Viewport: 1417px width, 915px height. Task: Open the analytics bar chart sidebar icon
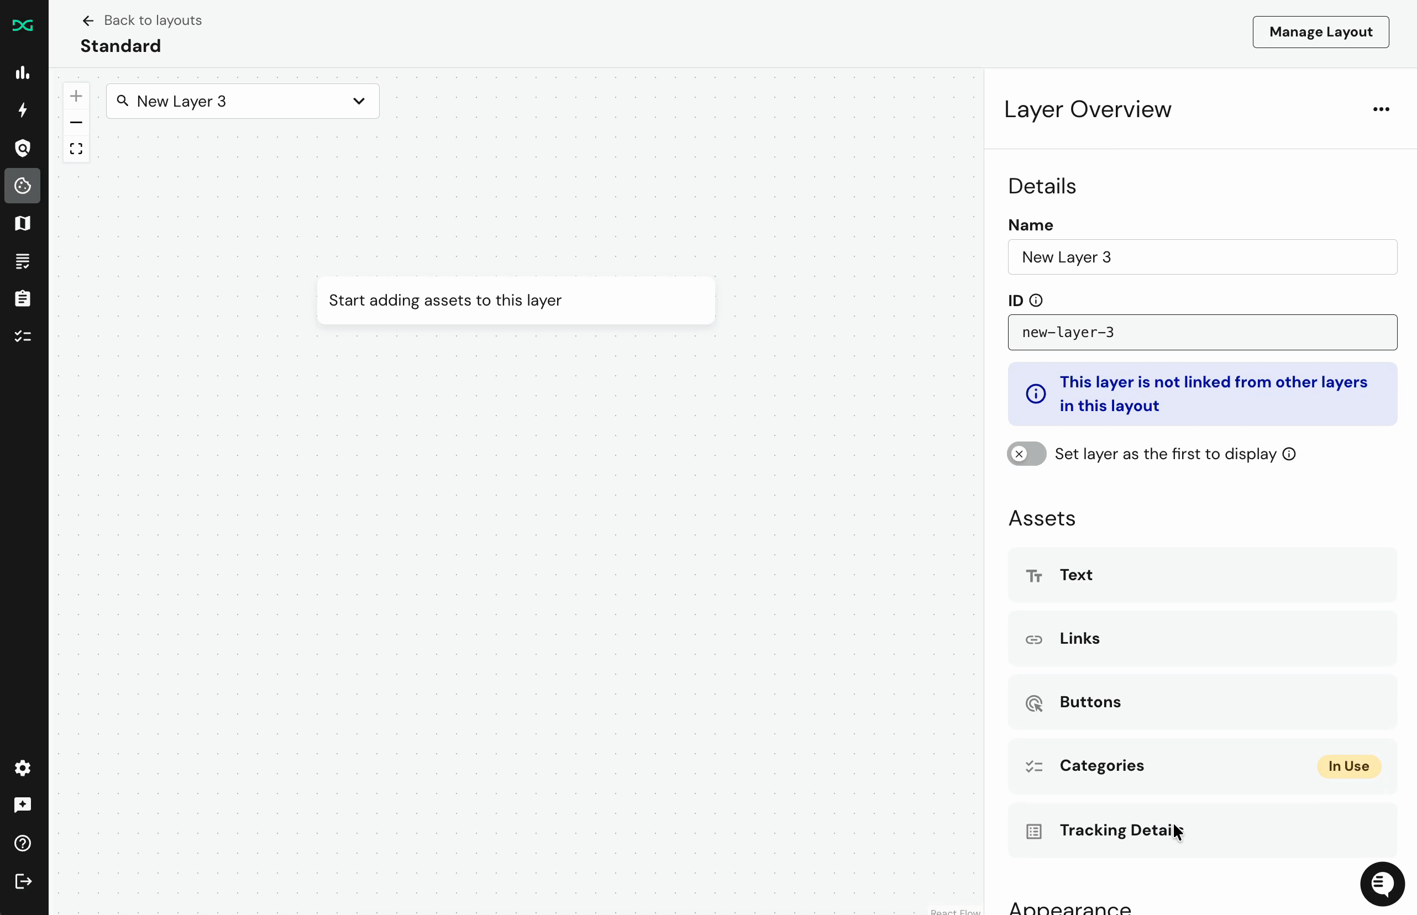point(23,72)
